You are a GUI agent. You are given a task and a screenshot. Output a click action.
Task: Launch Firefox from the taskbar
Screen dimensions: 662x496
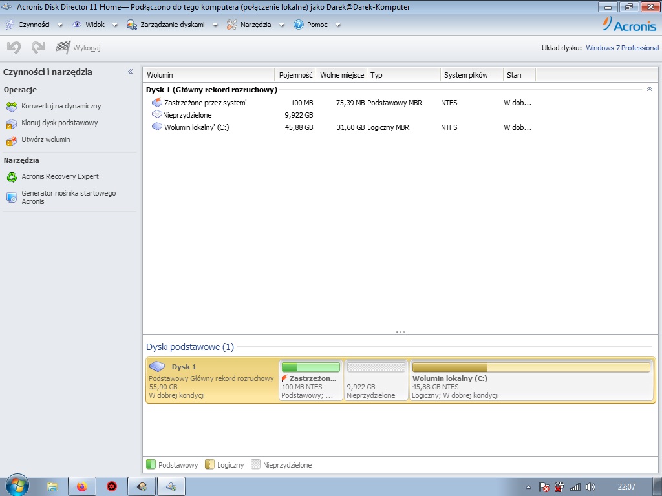tap(82, 487)
